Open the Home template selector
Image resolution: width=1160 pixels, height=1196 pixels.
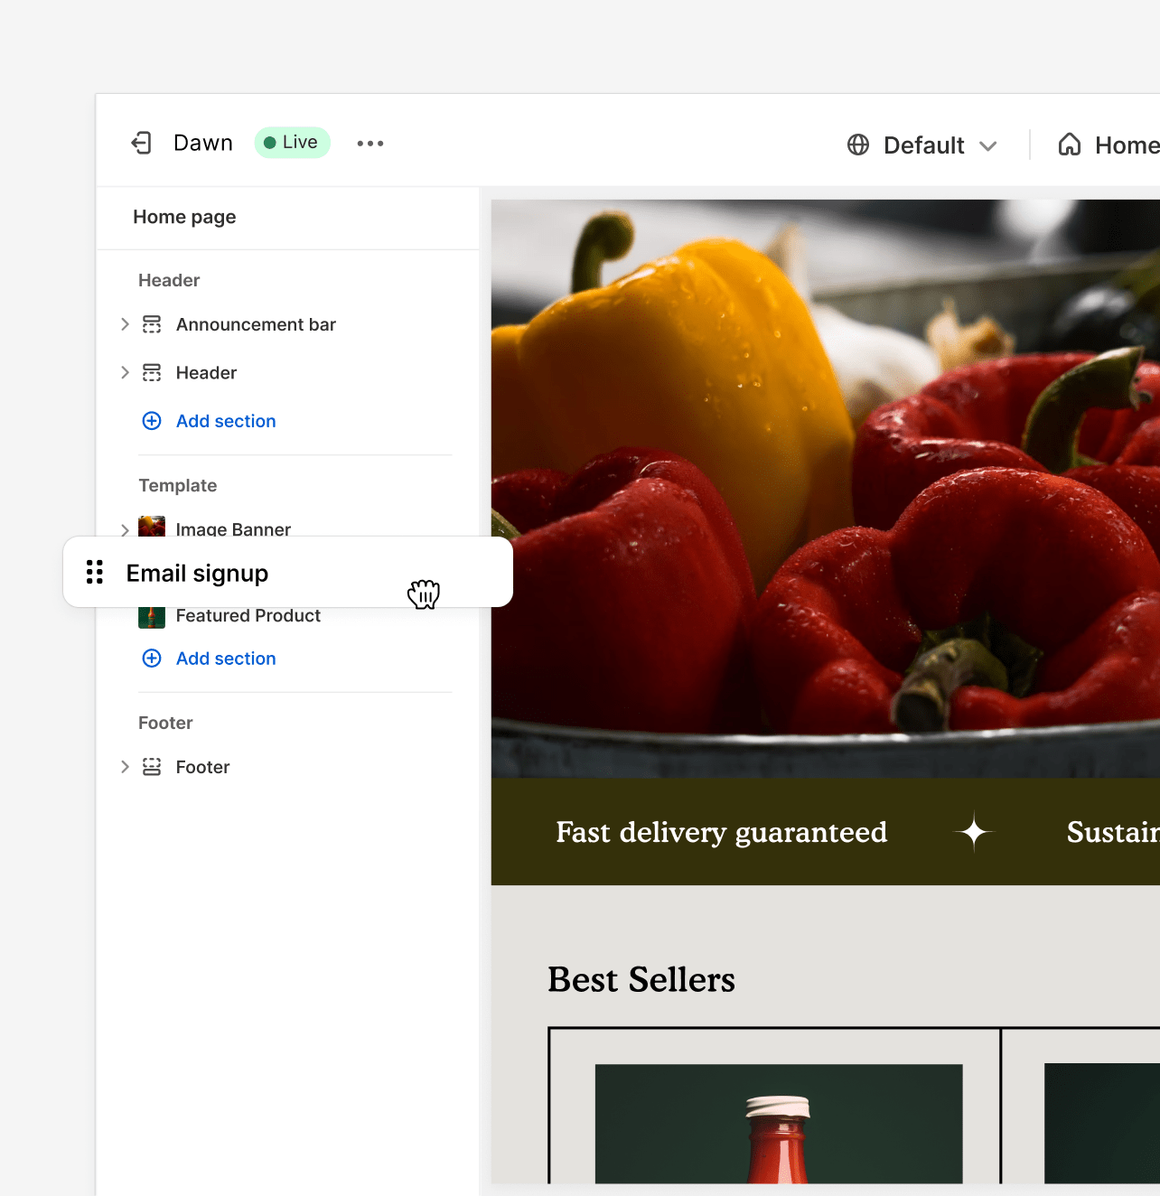[x=1109, y=145]
